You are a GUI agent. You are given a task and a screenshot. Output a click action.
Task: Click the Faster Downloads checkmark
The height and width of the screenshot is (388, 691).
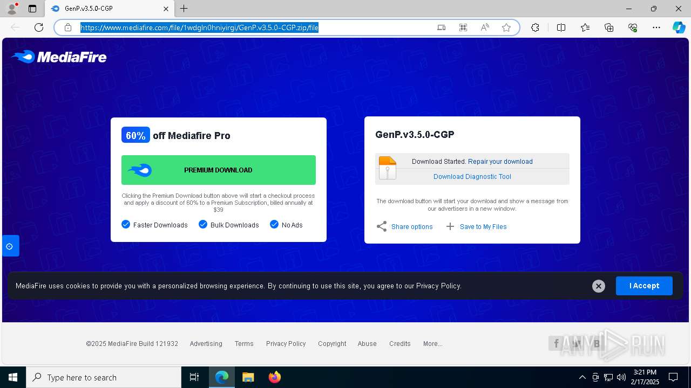click(126, 225)
